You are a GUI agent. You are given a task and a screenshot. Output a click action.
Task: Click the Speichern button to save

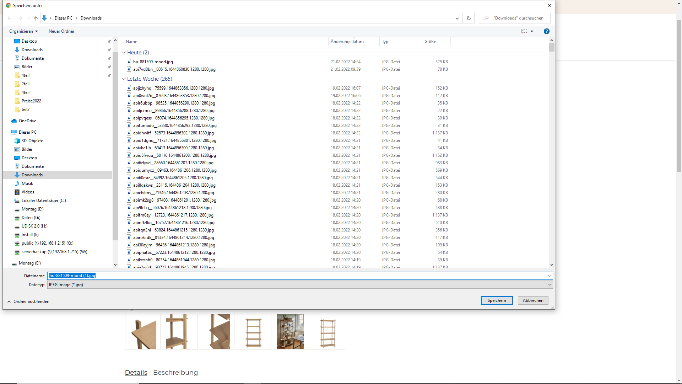point(497,300)
